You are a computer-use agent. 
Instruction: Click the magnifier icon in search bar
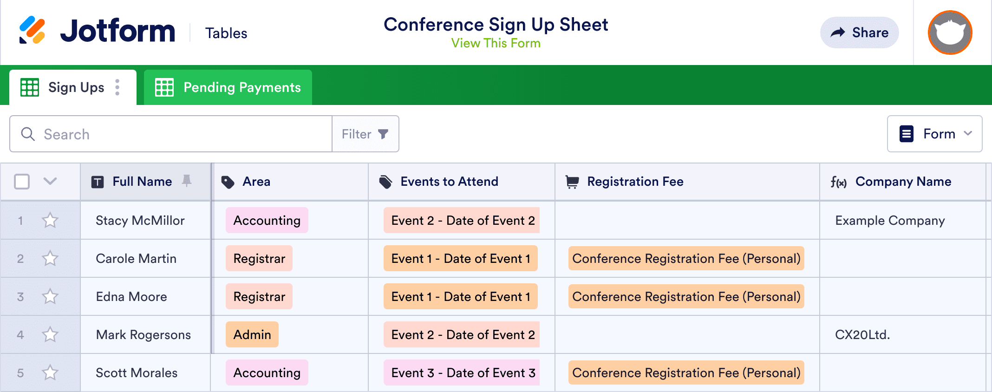(28, 134)
